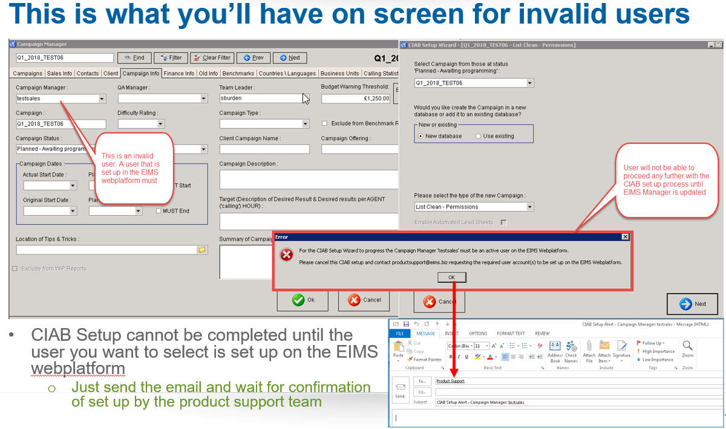Select the New database radio button
Viewport: 726px width, 429px height.
pyautogui.click(x=421, y=136)
